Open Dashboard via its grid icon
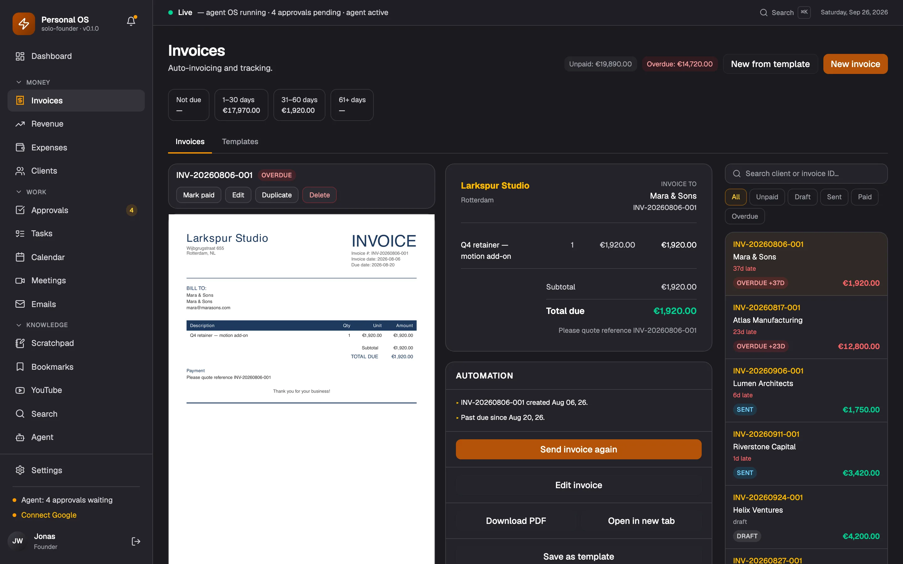903x564 pixels. point(20,56)
